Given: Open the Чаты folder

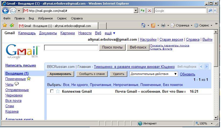Looking at the screenshot, I should (9, 85).
